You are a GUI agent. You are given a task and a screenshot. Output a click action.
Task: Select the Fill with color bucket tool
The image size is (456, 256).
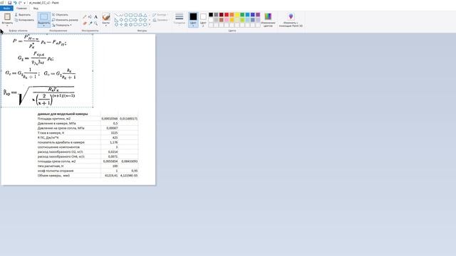(90, 17)
